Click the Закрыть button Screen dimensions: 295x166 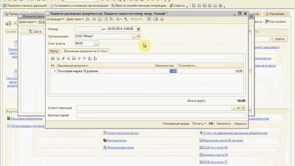coord(240,124)
